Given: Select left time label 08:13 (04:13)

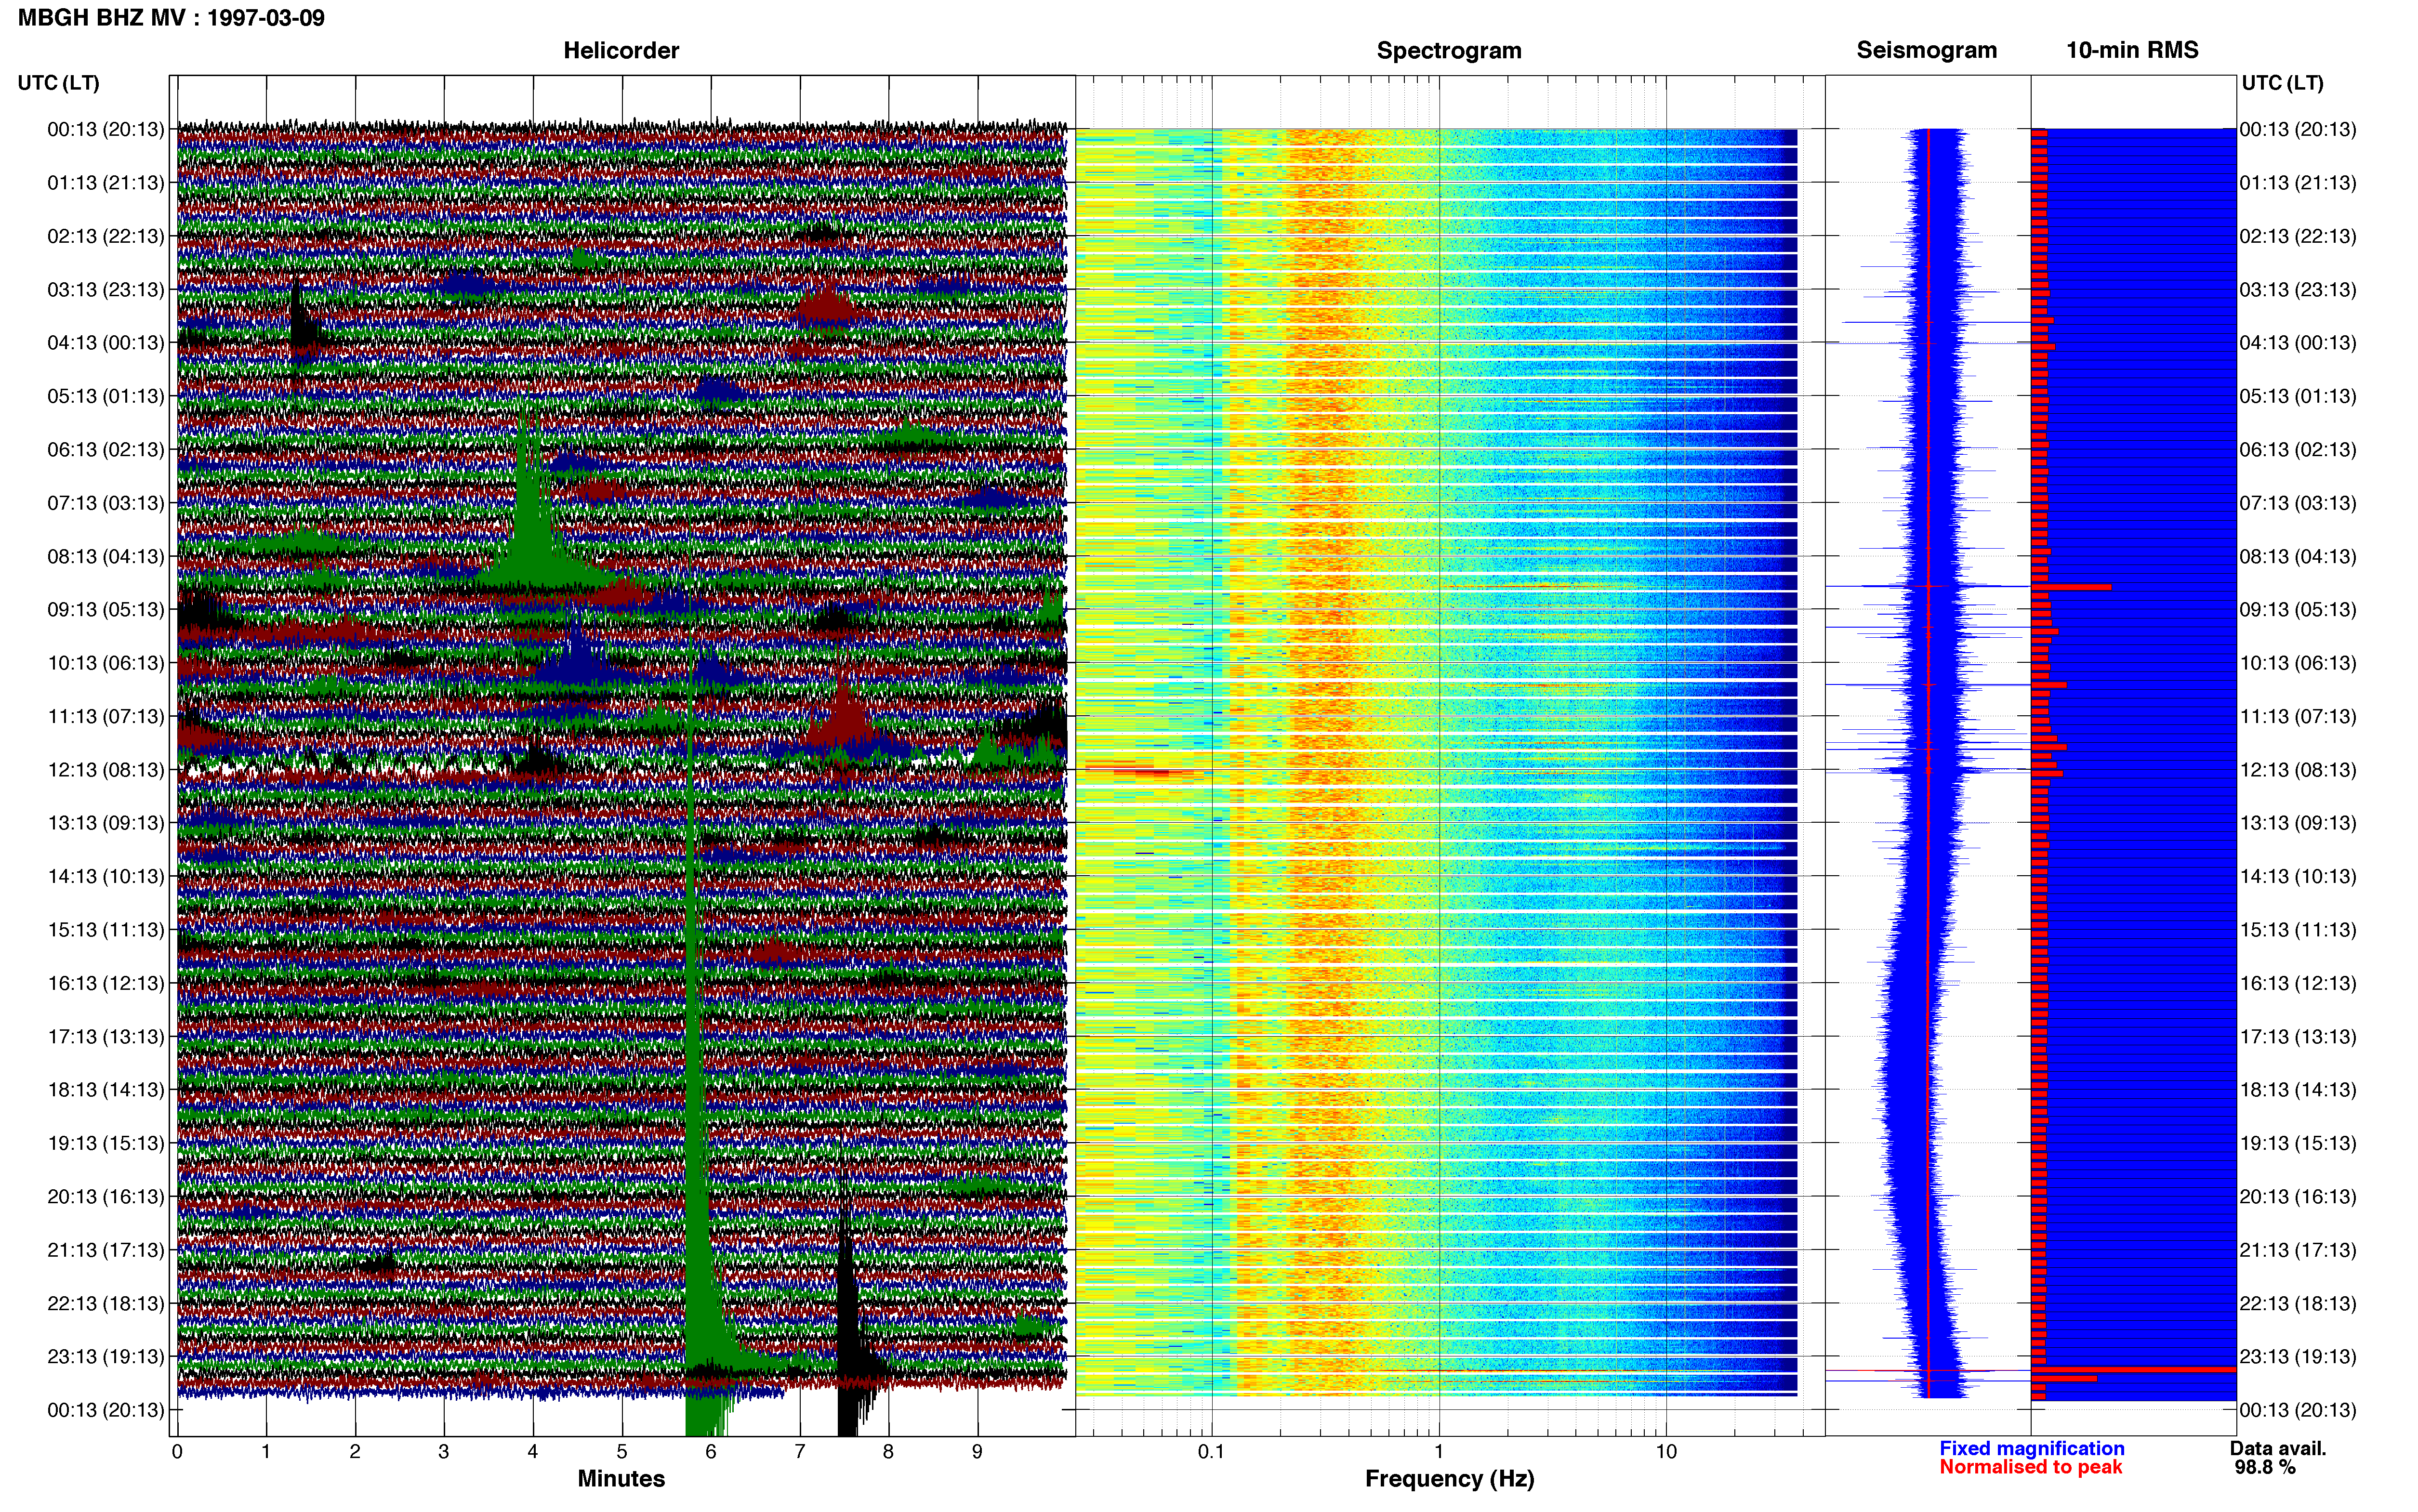Looking at the screenshot, I should pos(105,556).
